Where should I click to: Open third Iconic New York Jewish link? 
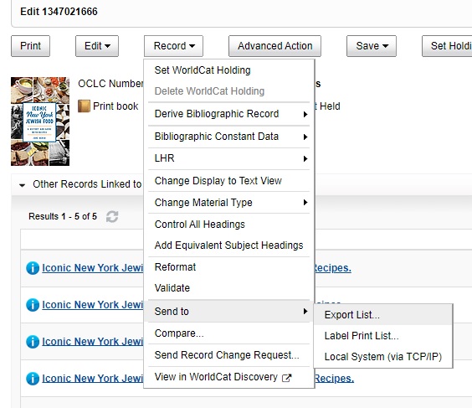(92, 342)
